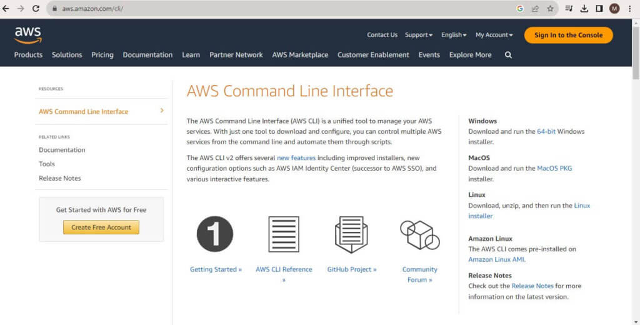Screen dimensions: 640x325
Task: Open AWS Marketplace menu
Action: click(300, 55)
